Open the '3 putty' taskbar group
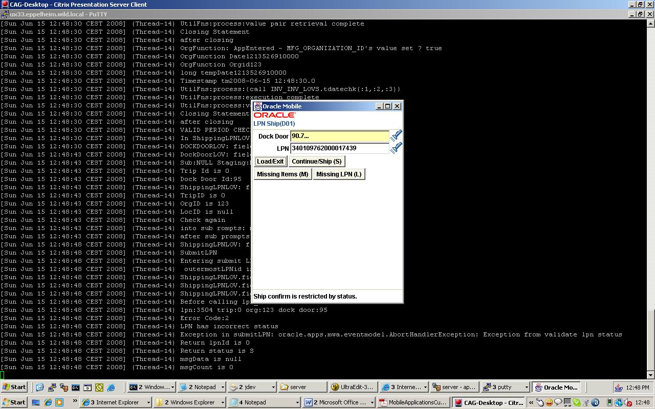The image size is (655, 409). [506, 388]
